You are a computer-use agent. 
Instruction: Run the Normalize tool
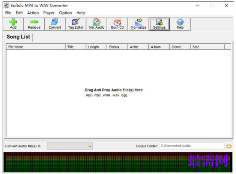coord(139,24)
